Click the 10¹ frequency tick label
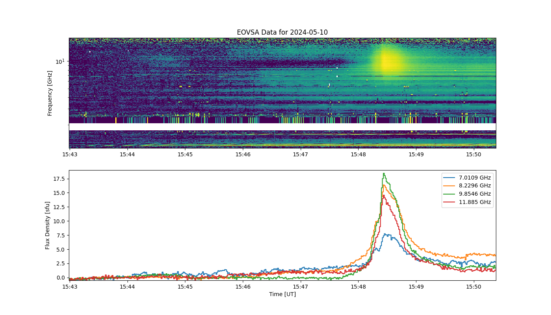 60,61
